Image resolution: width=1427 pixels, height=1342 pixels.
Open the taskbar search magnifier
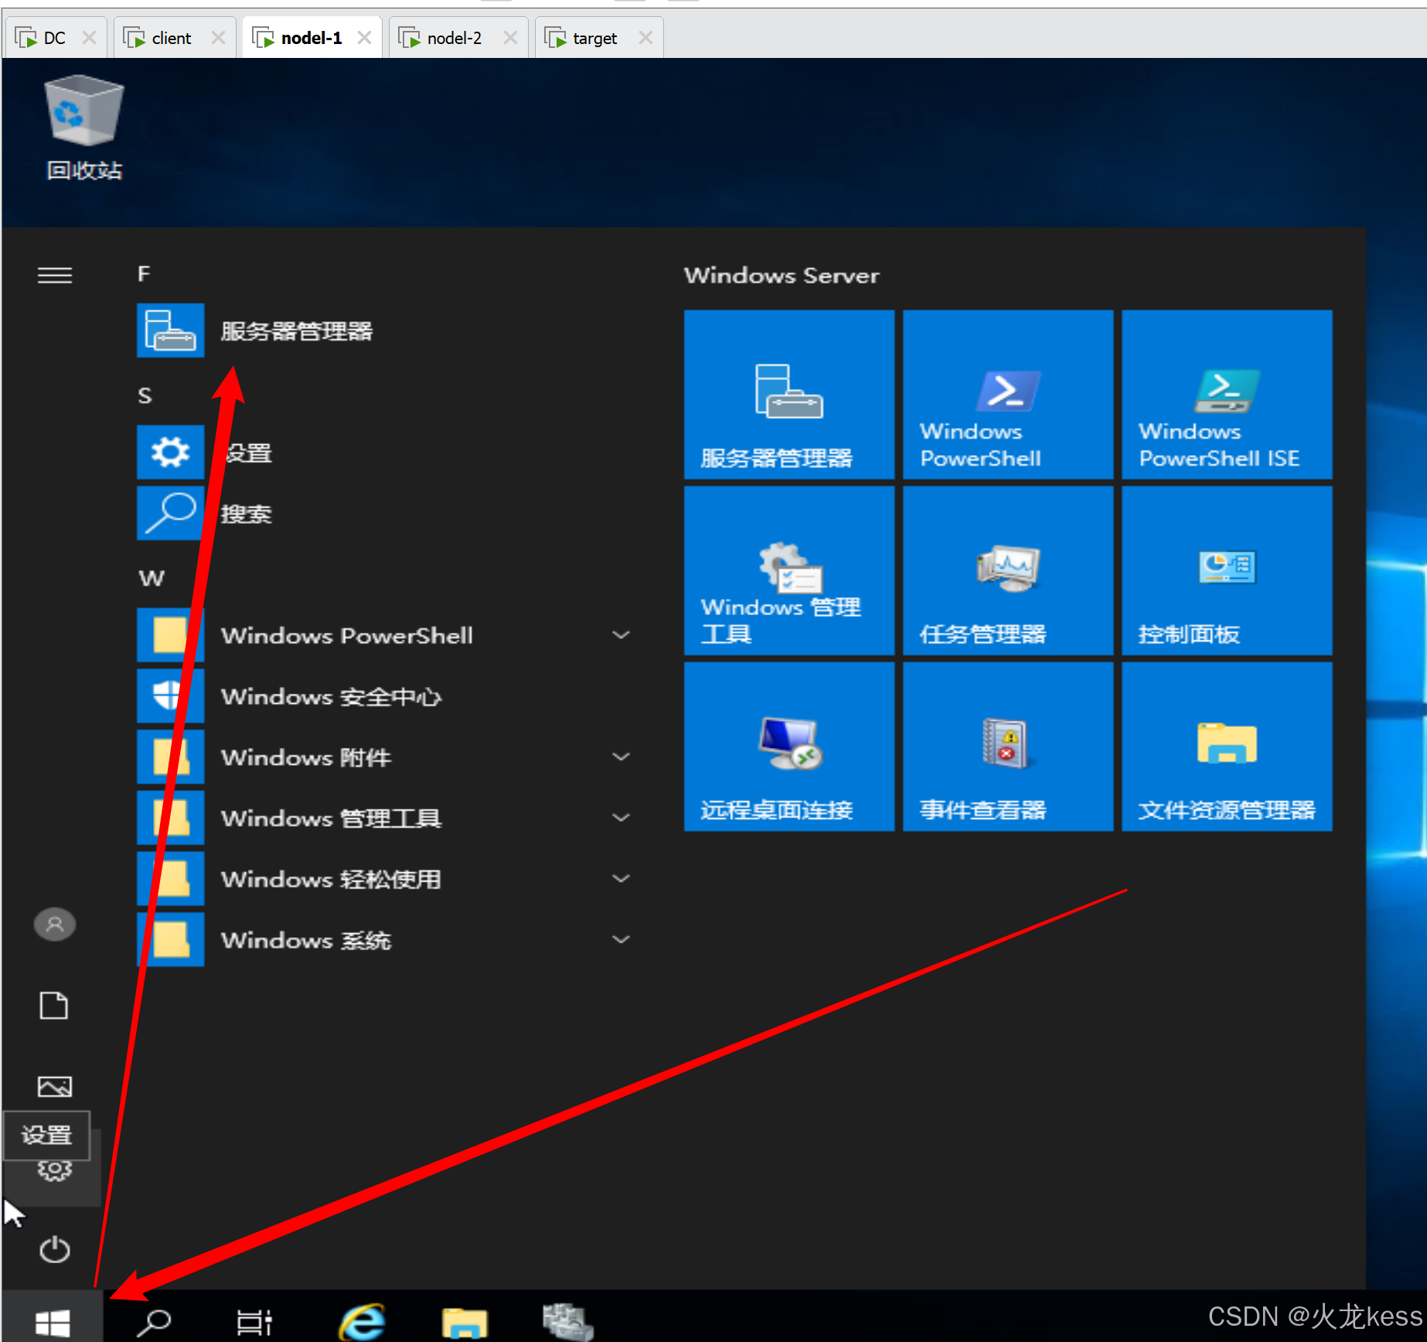point(153,1321)
